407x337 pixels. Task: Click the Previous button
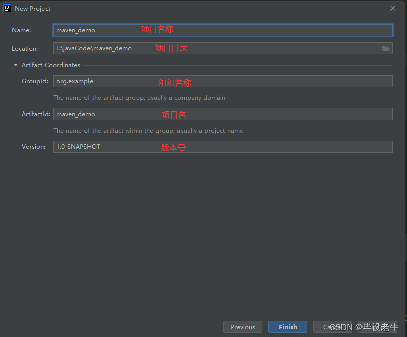[x=243, y=327]
